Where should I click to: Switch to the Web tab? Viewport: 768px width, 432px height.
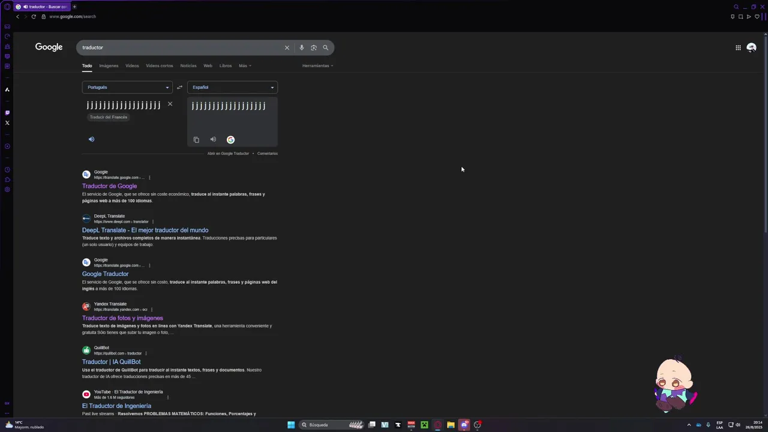[208, 65]
